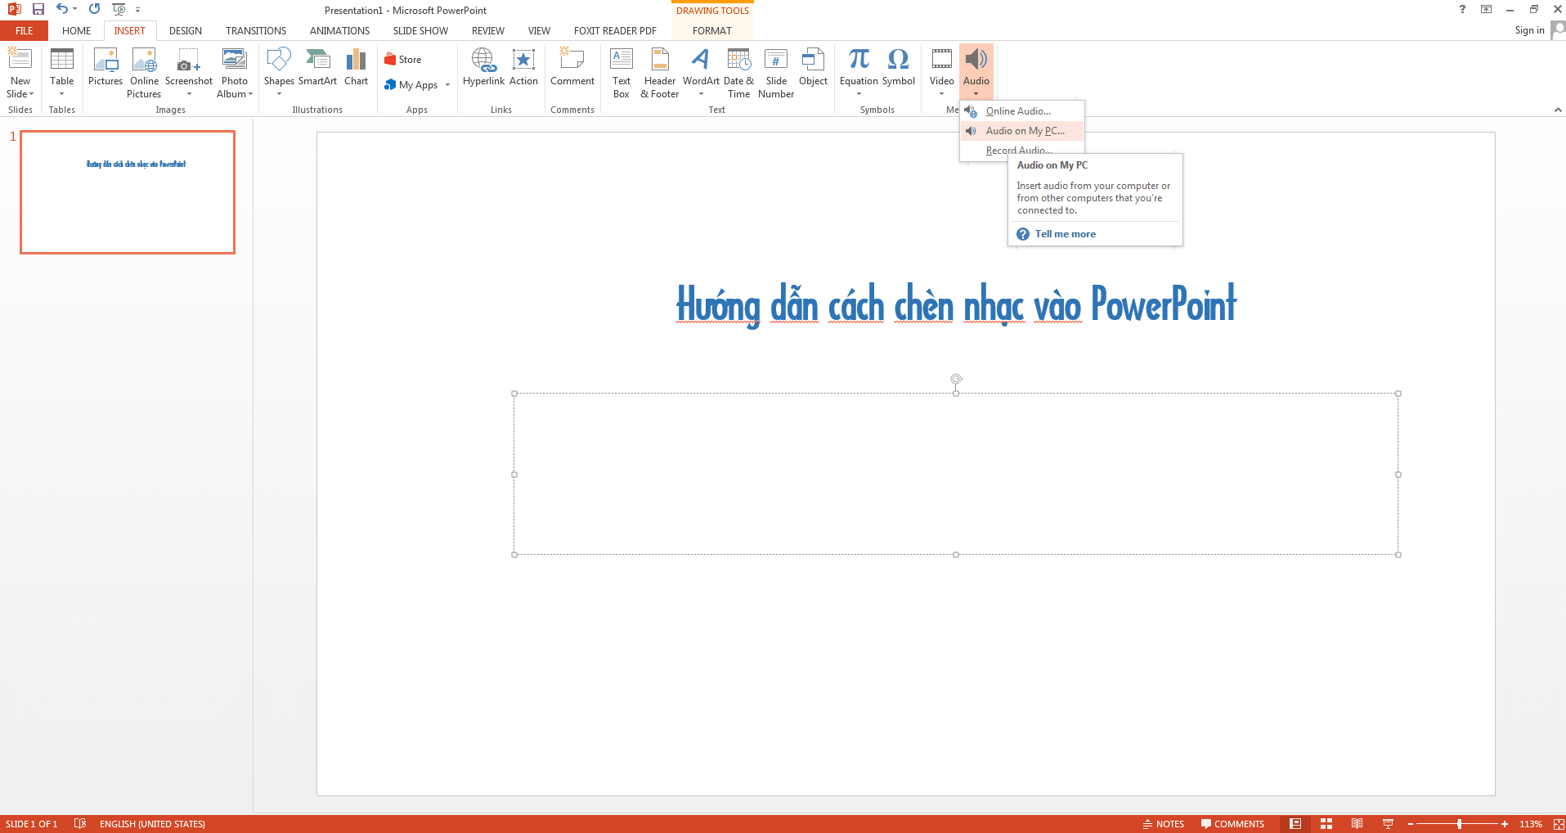Open the REVIEW tab
This screenshot has height=833, width=1566.
pos(488,31)
